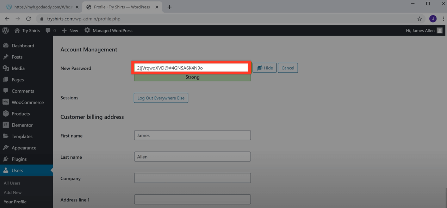Cancel the new password change

click(288, 68)
